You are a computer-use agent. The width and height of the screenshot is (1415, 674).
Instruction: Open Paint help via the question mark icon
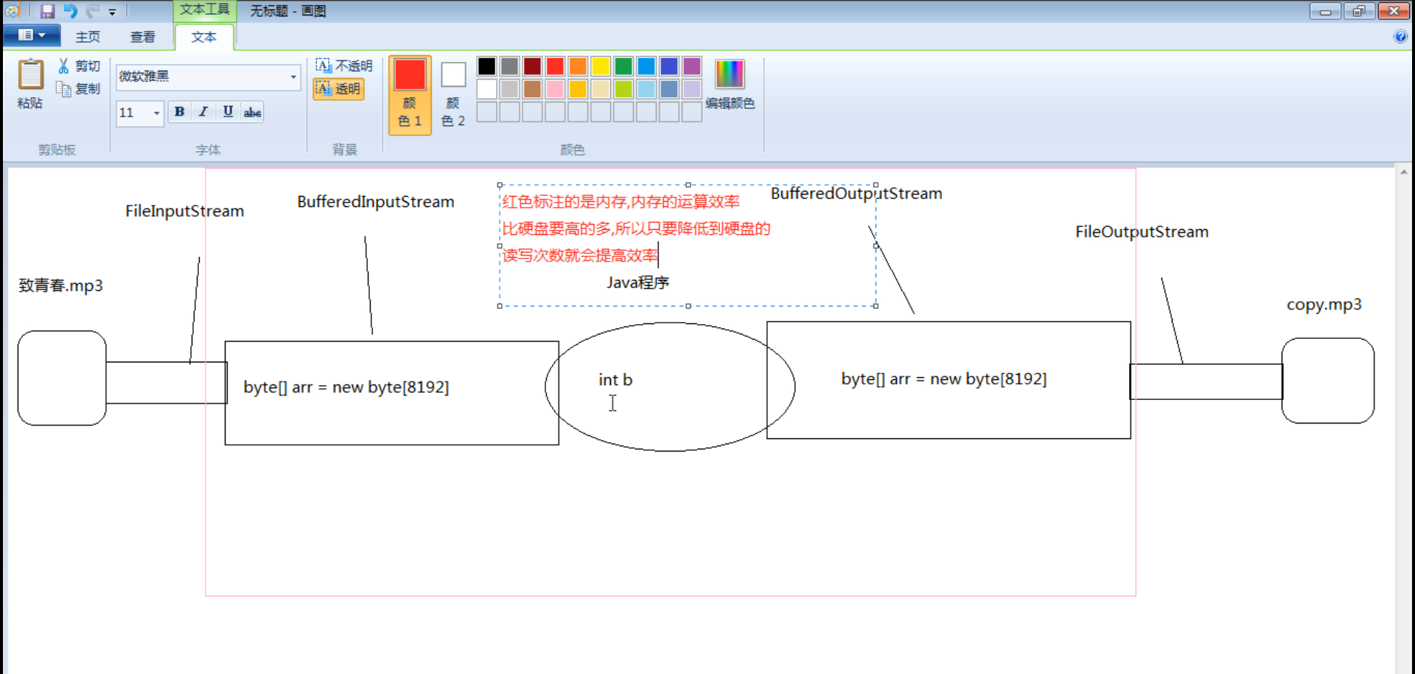(1400, 37)
